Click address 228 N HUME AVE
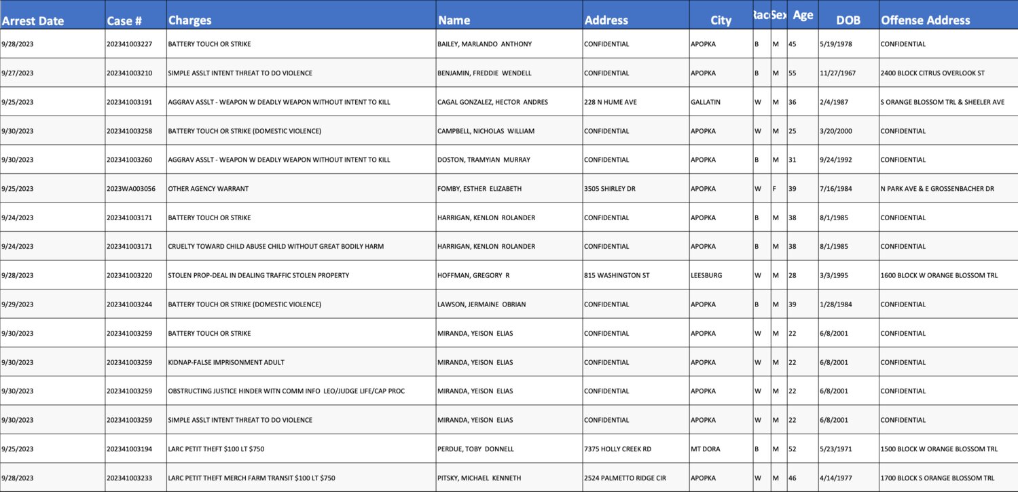This screenshot has height=492, width=1018. (610, 102)
